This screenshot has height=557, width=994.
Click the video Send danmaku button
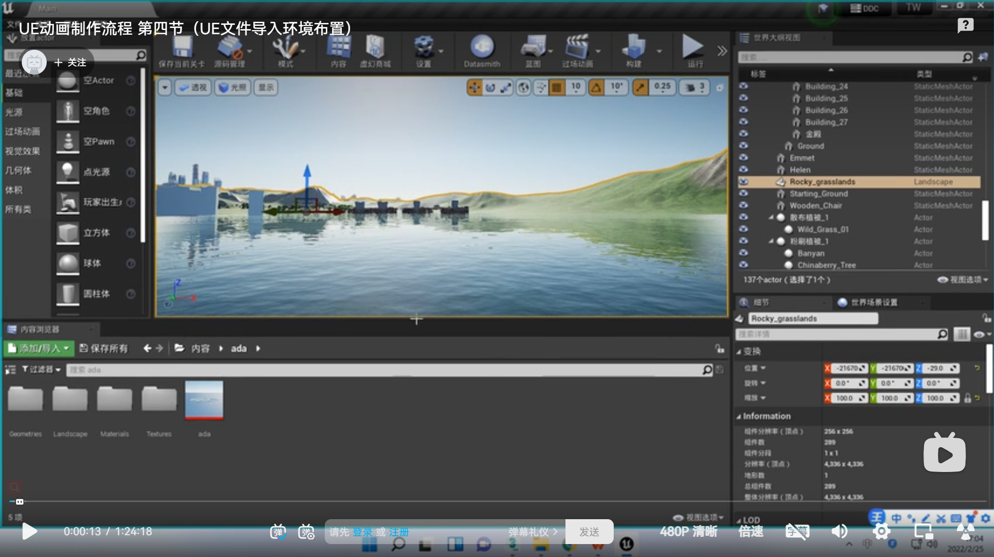tap(589, 532)
